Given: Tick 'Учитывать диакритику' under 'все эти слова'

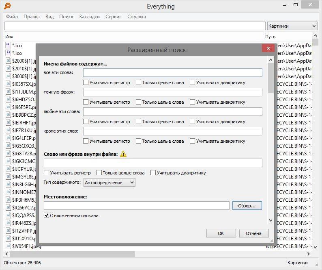Looking at the screenshot, I should [192, 83].
